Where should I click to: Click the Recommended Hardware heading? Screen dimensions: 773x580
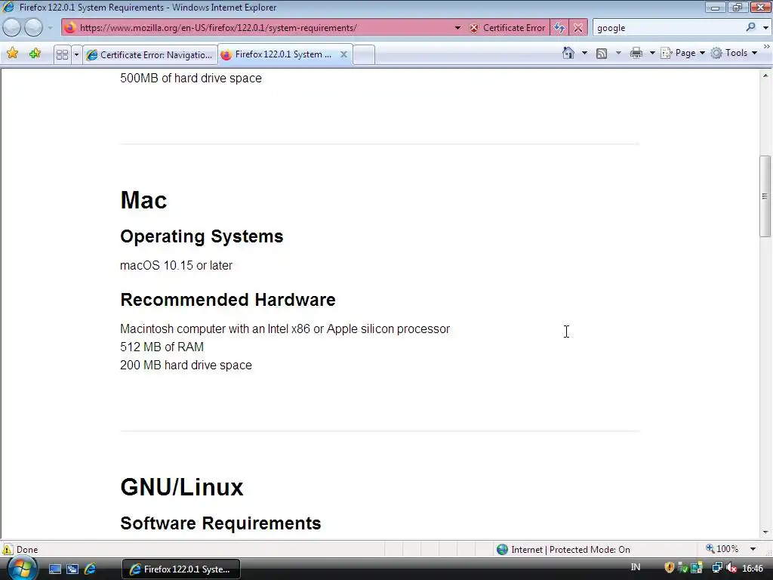(228, 300)
